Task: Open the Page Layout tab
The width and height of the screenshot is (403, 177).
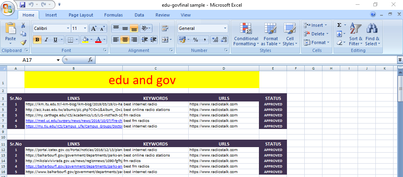Action: [81, 15]
